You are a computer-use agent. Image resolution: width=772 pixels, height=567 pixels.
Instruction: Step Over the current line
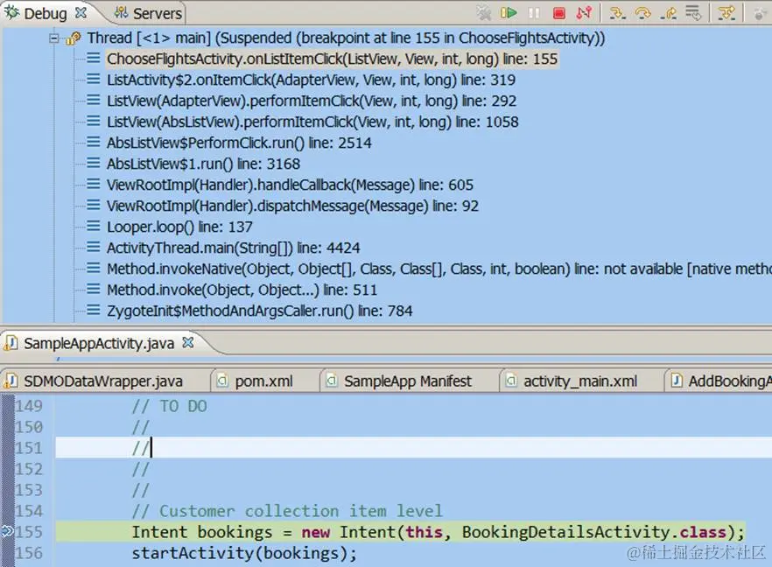pos(642,13)
